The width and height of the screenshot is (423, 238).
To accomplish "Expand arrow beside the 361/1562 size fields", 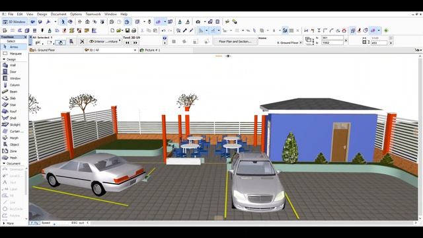I will 346,41.
